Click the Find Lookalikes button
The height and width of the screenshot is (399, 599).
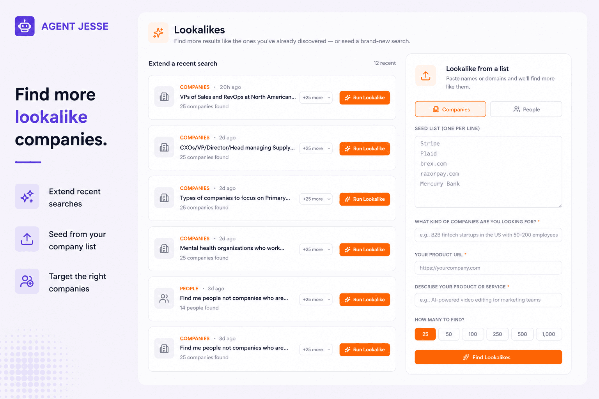pyautogui.click(x=488, y=357)
